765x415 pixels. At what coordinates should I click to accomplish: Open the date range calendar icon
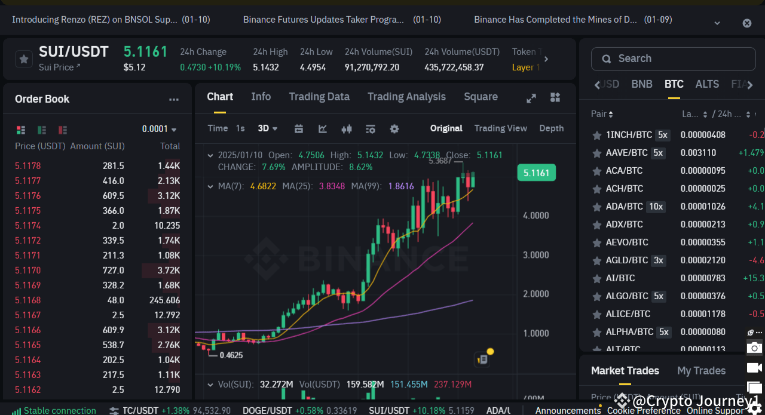(298, 128)
